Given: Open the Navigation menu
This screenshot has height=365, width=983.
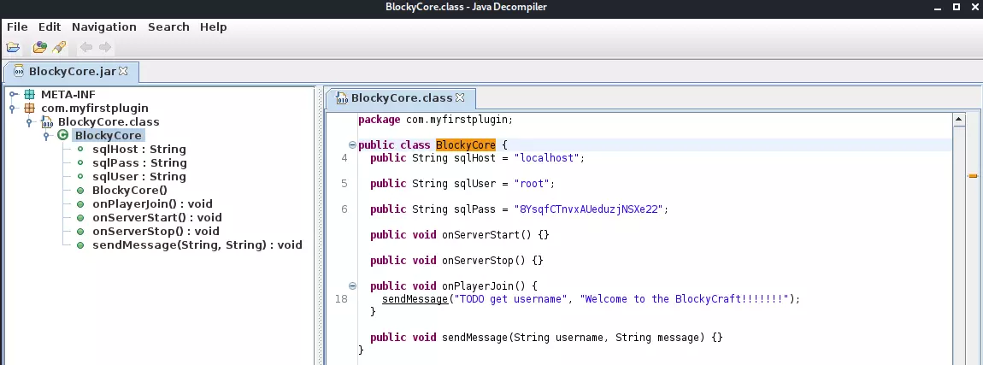Looking at the screenshot, I should 103,26.
